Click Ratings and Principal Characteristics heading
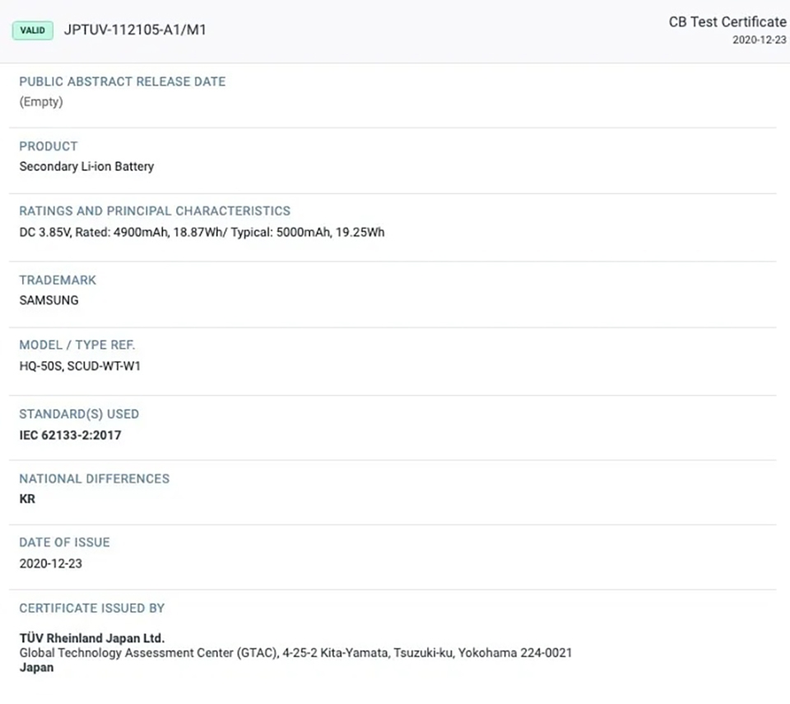The image size is (790, 704). (x=155, y=211)
